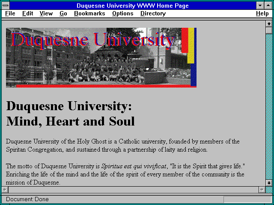Open the Directory menu
The width and height of the screenshot is (274, 205).
pos(153,14)
